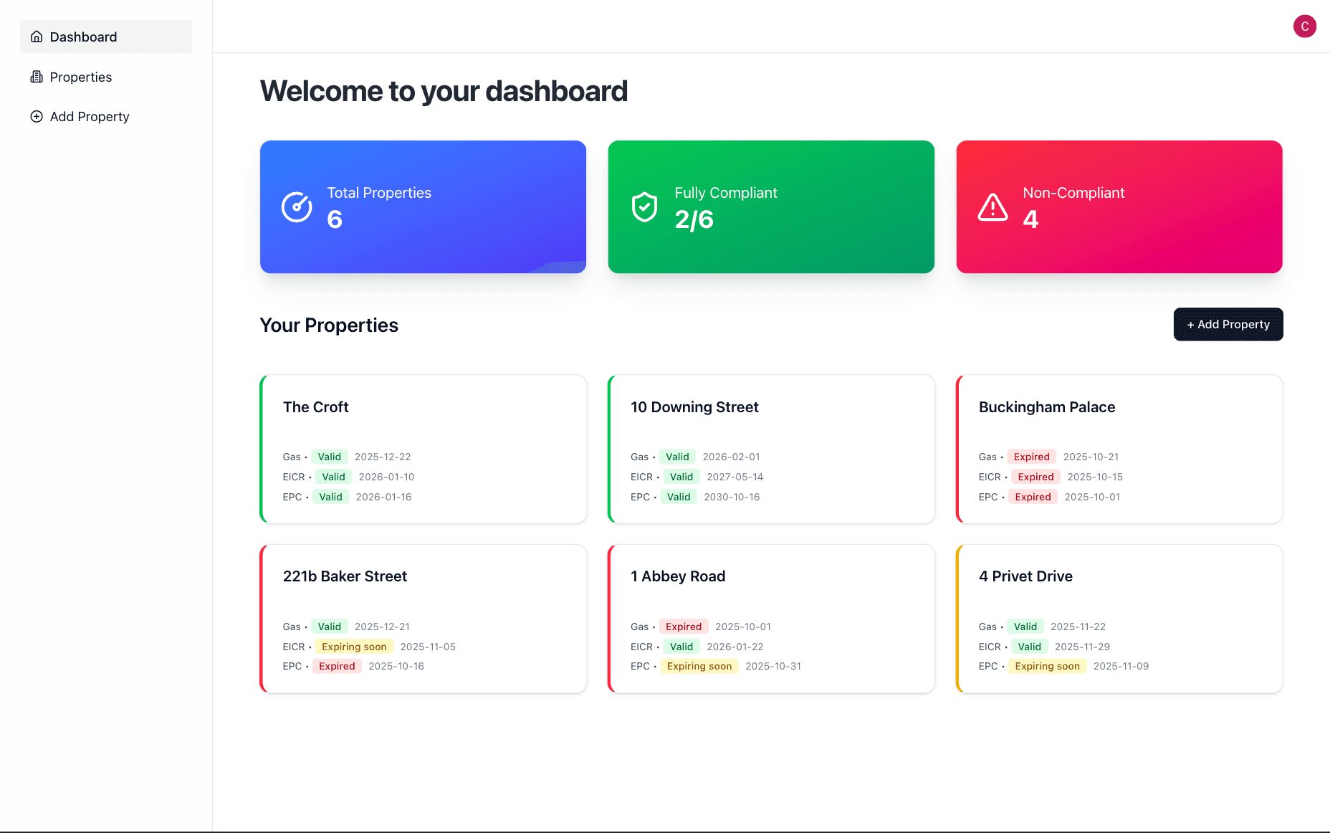This screenshot has height=833, width=1330.
Task: Click the Expiring soon badge on 4 Privet Drive EPC
Action: coord(1047,666)
